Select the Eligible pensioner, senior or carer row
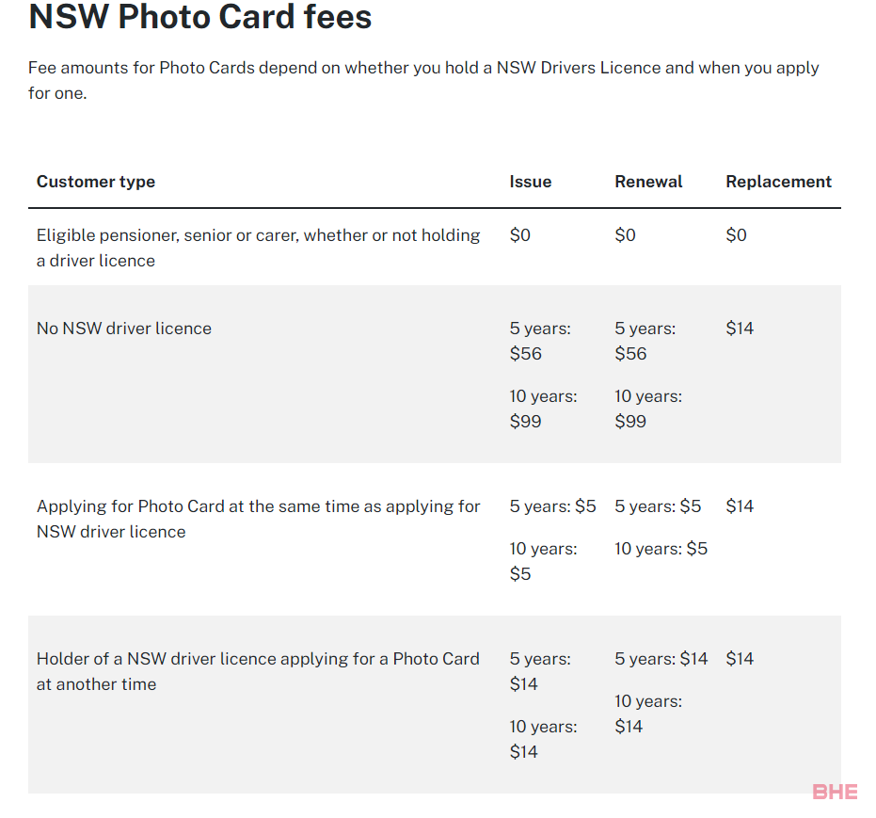Screen dimensions: 876x818 pyautogui.click(x=435, y=248)
